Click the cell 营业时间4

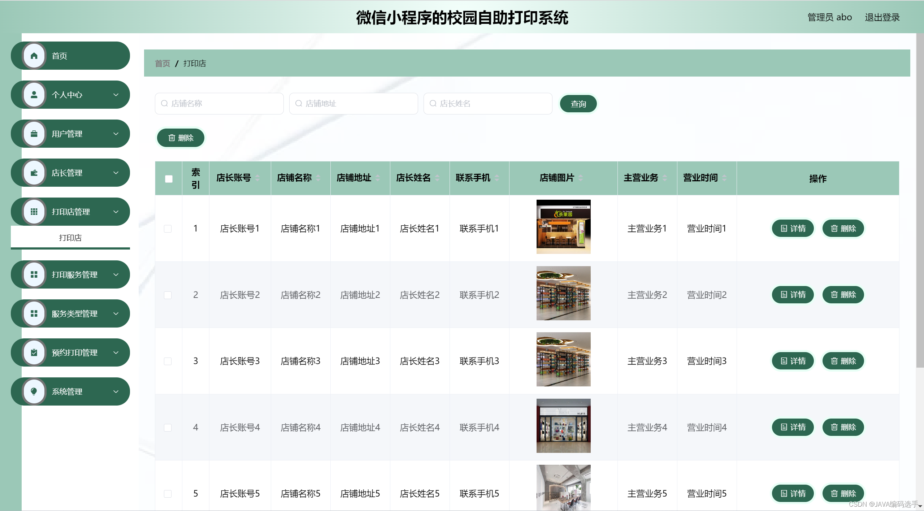[707, 428]
